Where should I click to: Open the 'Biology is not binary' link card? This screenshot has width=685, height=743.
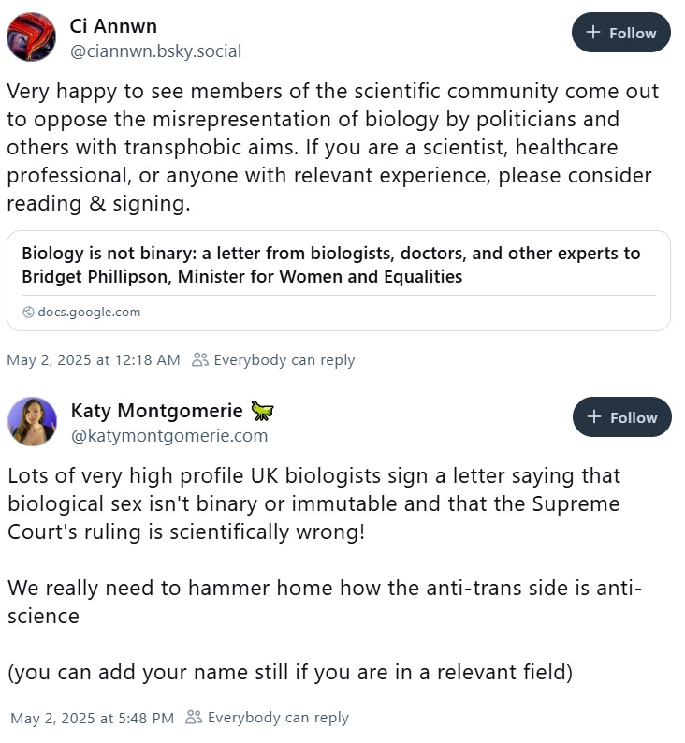coord(339,281)
